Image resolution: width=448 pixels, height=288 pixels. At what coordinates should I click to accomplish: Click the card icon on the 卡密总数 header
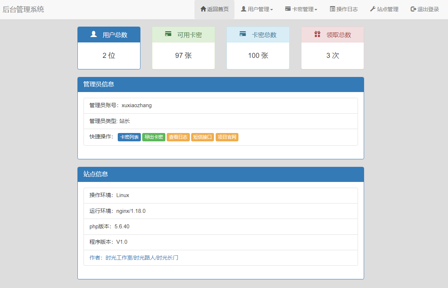pos(243,34)
